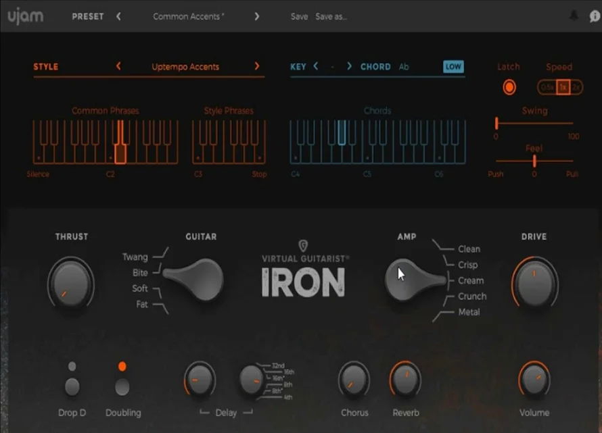Click the Drive knob
The width and height of the screenshot is (602, 433).
[x=534, y=283]
